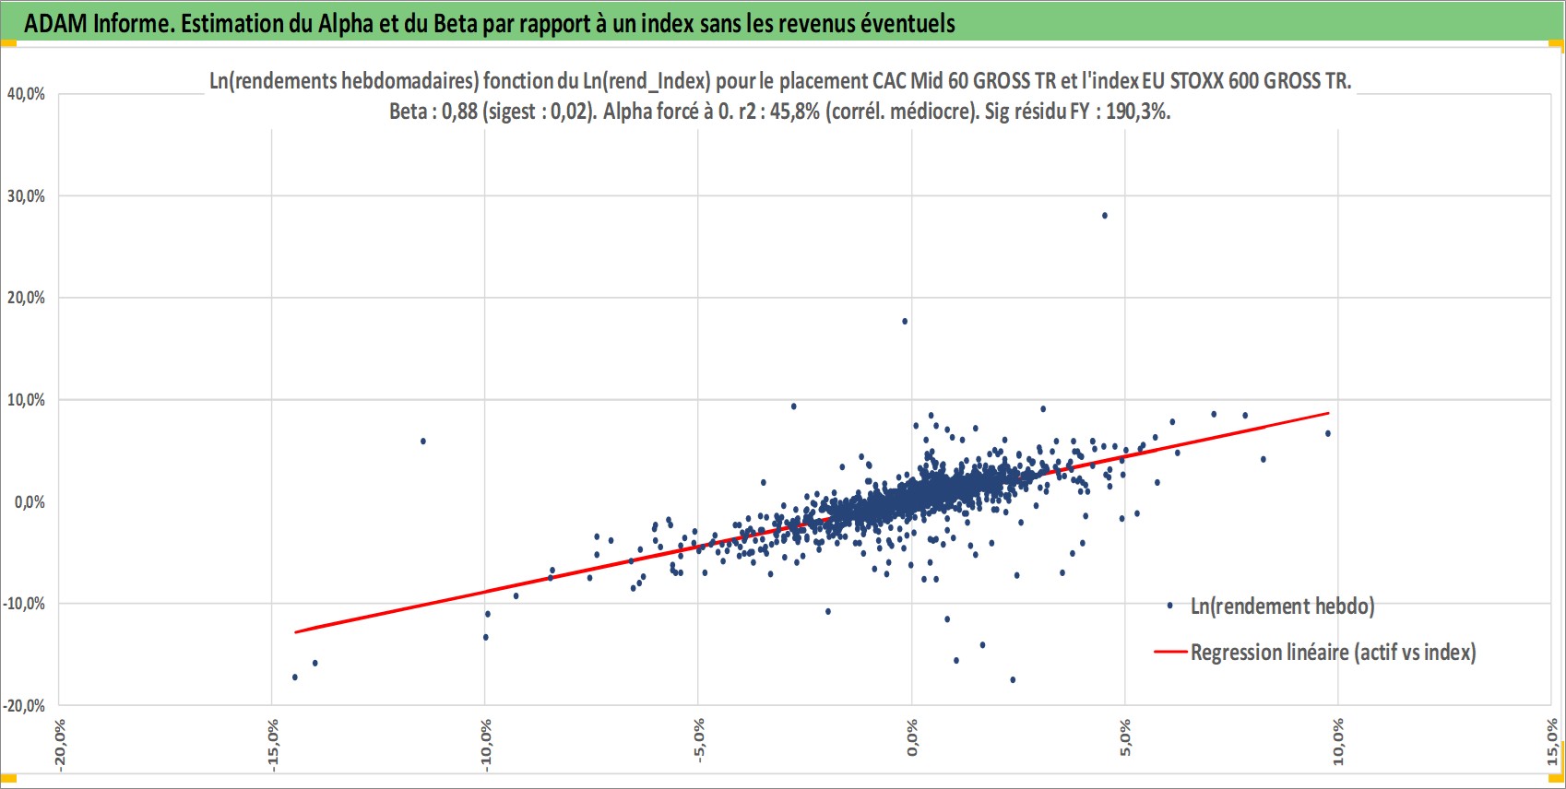Select the green ADAM Informe header bar
This screenshot has height=789, width=1566.
783,23
